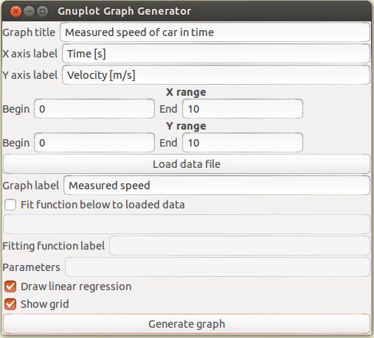This screenshot has height=338, width=374.
Task: Uncheck Draw linear regression
Action: pos(10,286)
